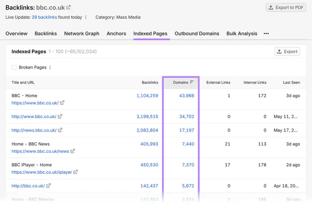
Task: Switch to the Backlinks tab
Action: coord(46,34)
